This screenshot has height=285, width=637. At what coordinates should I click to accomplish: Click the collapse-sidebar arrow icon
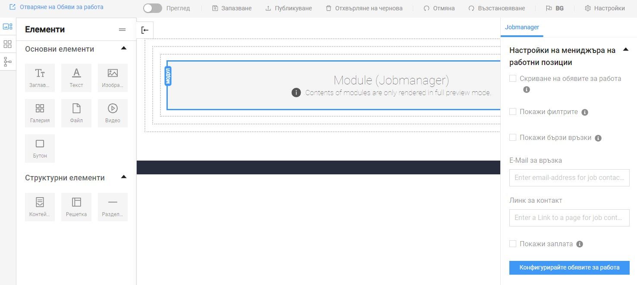(x=145, y=30)
